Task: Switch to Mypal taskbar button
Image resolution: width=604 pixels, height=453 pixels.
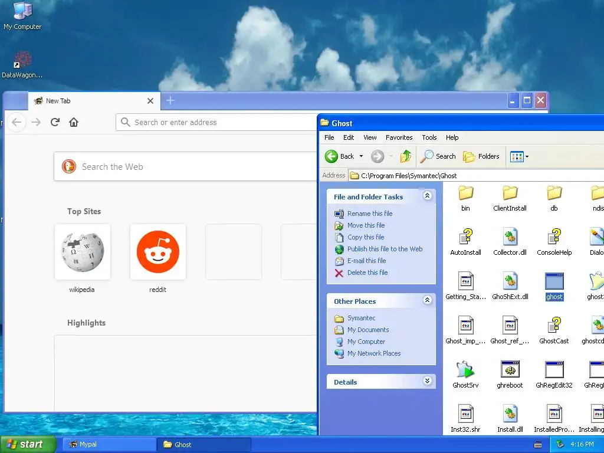Action: coord(109,445)
